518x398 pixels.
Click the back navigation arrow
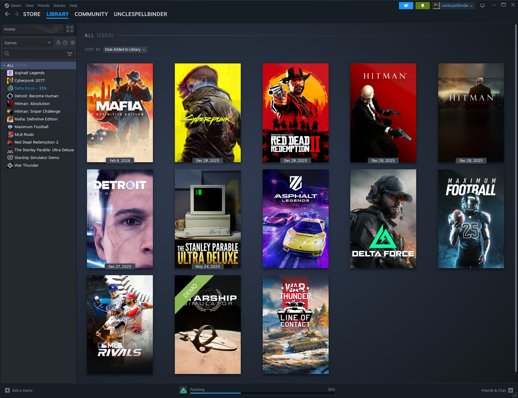[7, 14]
